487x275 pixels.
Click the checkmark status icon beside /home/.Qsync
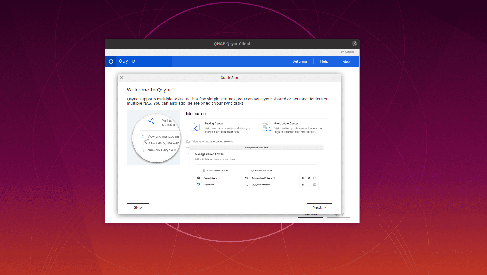coord(198,178)
